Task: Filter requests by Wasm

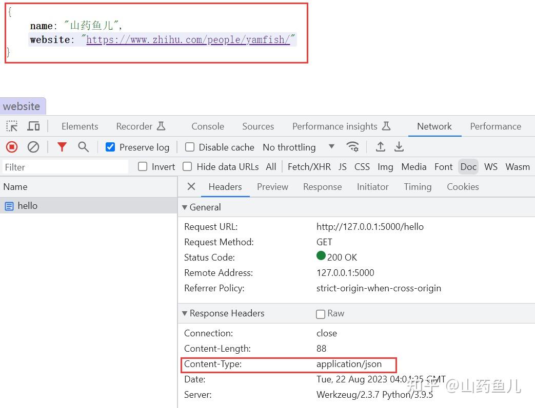Action: (518, 167)
